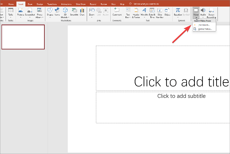This screenshot has width=230, height=154.
Task: Insert Slide Number
Action: [x=160, y=12]
